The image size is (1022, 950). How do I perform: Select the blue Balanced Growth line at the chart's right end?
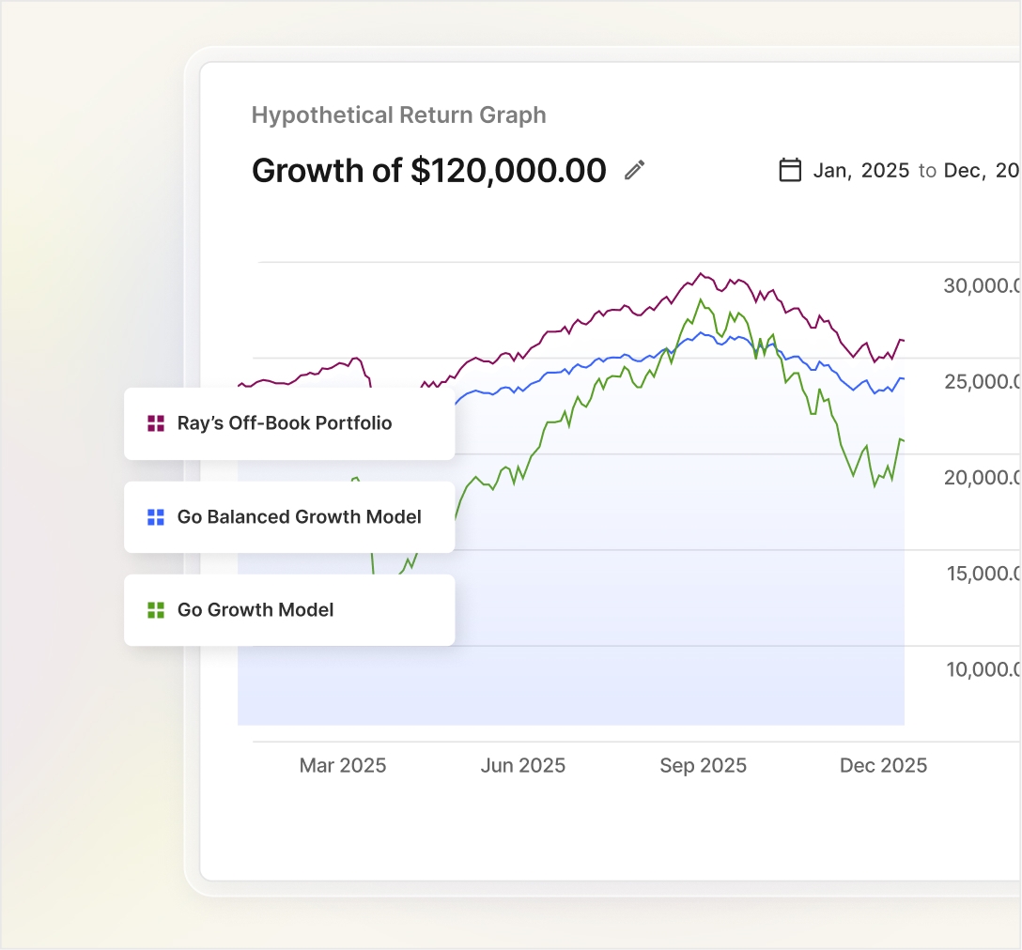click(x=902, y=378)
